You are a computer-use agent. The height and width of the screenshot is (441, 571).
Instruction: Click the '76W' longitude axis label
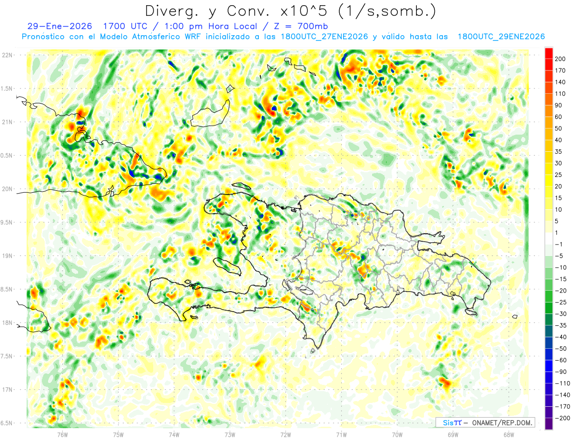point(63,434)
